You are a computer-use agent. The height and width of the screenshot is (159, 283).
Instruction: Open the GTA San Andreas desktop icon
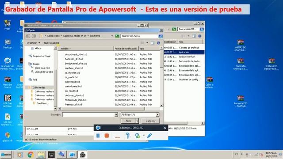[8, 101]
